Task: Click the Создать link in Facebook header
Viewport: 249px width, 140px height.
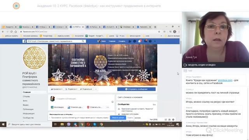Action: [x=122, y=41]
